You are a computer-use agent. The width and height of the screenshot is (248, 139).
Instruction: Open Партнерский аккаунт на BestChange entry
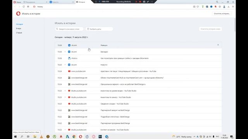(x=138, y=110)
